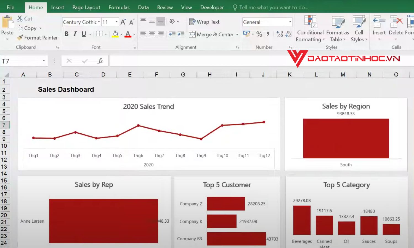The width and height of the screenshot is (414, 248).
Task: Open the font size dropdown
Action: (x=116, y=21)
